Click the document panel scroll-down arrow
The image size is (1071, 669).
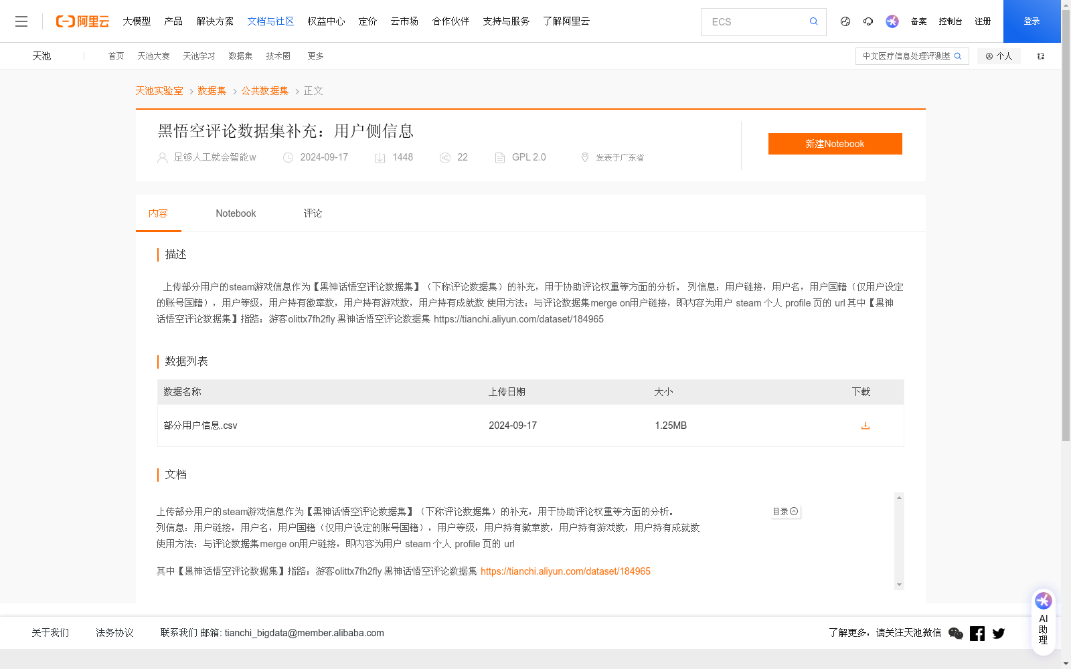pyautogui.click(x=899, y=585)
